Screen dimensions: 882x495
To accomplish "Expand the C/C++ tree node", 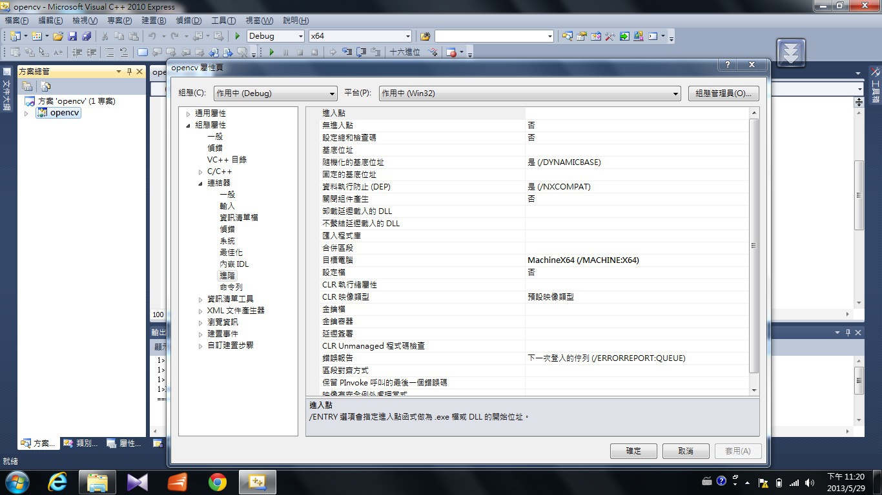I will (x=201, y=172).
